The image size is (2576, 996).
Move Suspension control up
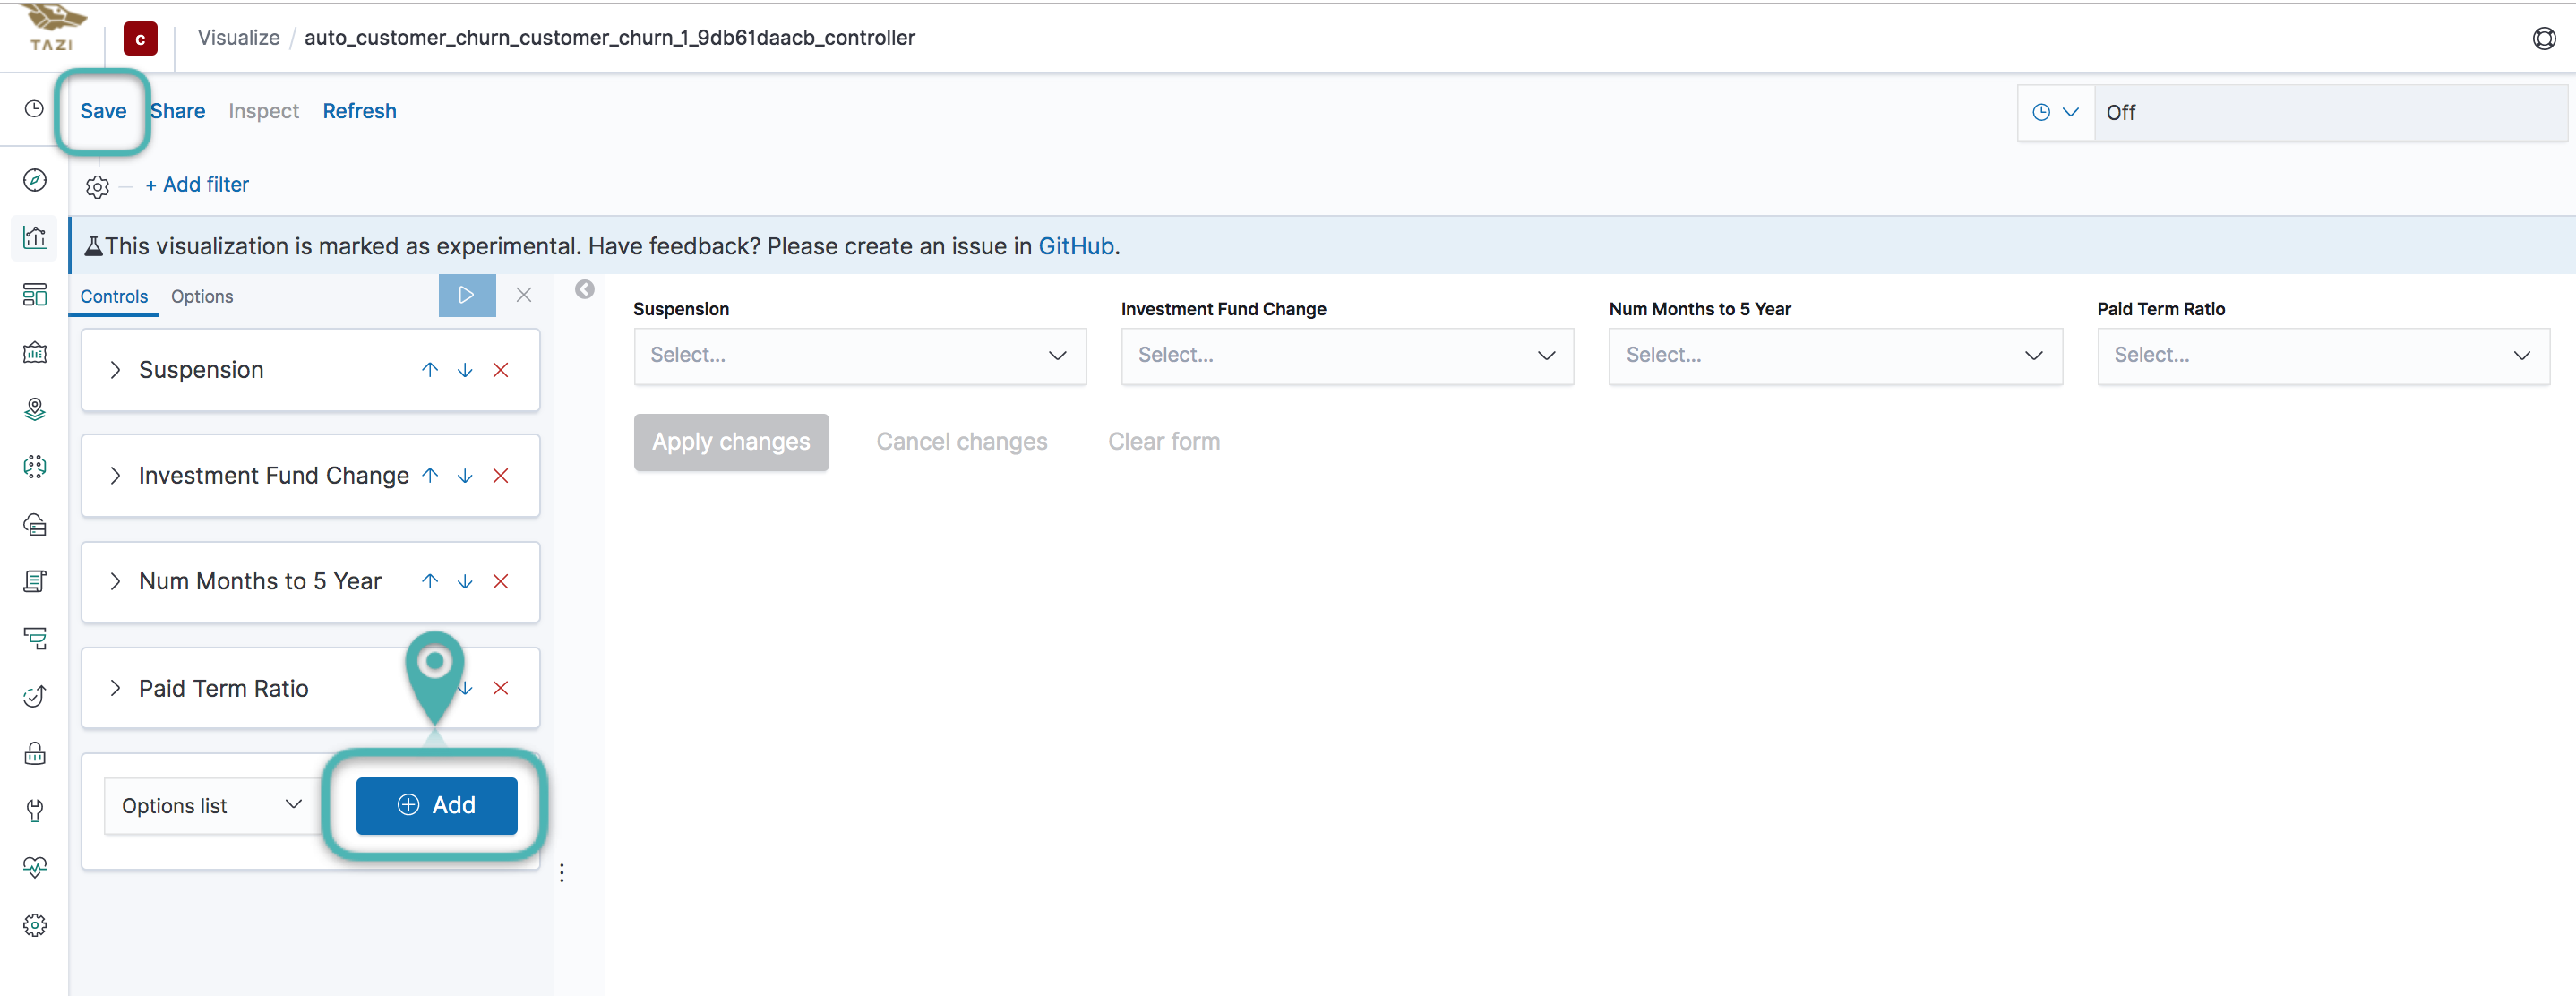click(430, 370)
